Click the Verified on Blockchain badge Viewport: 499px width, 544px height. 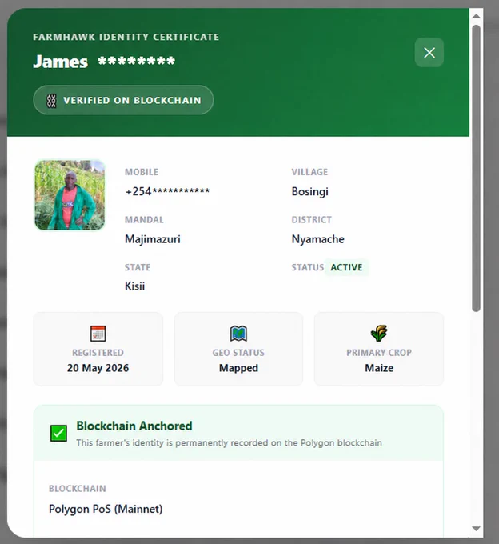(x=123, y=100)
